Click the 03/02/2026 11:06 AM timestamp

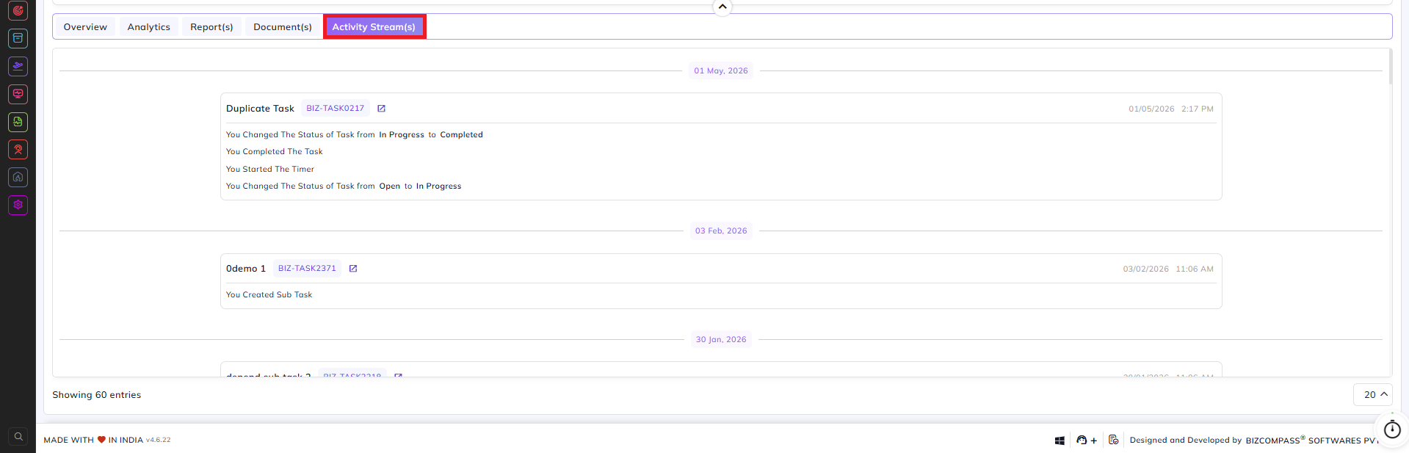pyautogui.click(x=1168, y=269)
